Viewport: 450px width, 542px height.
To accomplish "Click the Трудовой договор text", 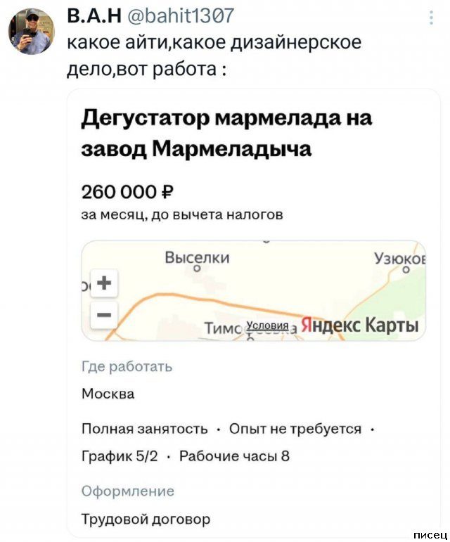I will pyautogui.click(x=146, y=520).
